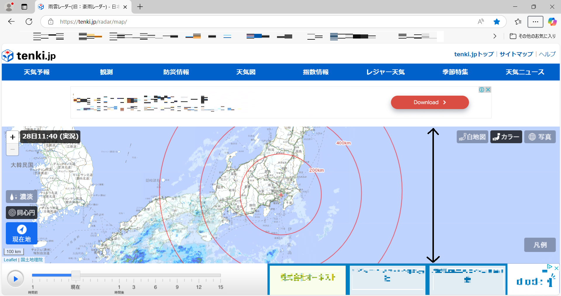561x296 pixels.
Task: Open the browser profile icon
Action: [9, 7]
